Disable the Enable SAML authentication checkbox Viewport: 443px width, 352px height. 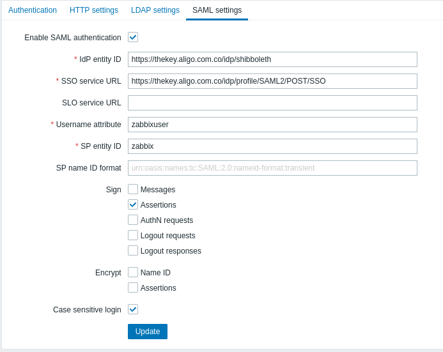tap(133, 37)
